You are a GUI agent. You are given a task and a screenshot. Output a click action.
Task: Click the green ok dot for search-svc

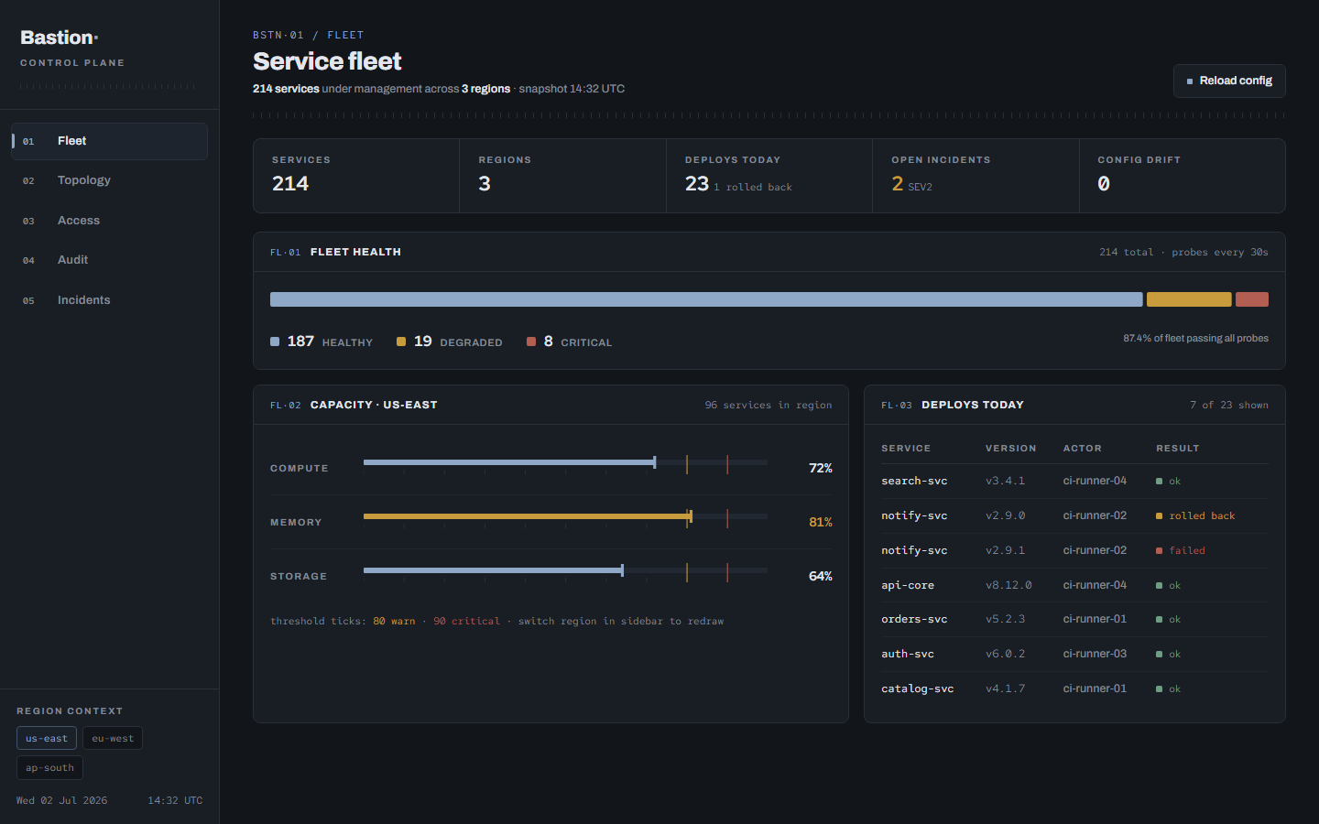pyautogui.click(x=1160, y=482)
